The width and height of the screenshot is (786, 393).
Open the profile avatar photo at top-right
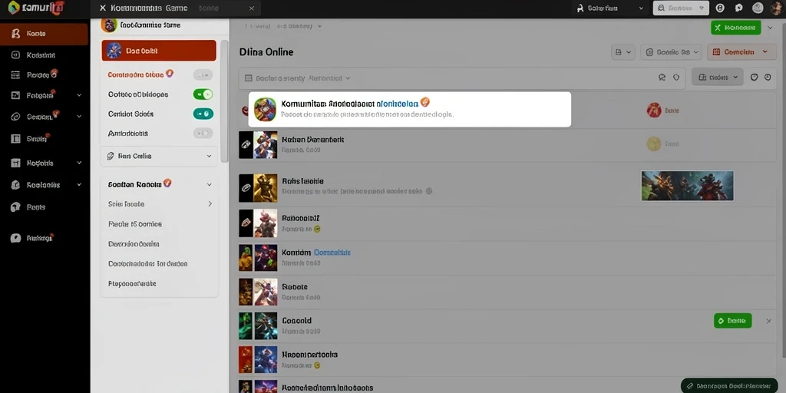click(x=776, y=8)
